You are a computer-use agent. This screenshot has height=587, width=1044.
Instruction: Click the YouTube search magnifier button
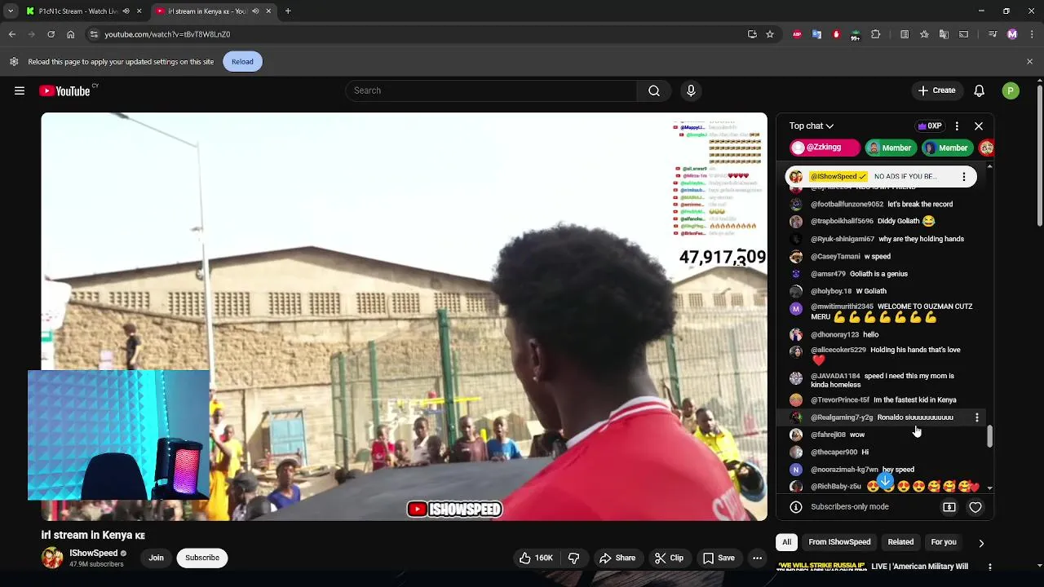654,90
